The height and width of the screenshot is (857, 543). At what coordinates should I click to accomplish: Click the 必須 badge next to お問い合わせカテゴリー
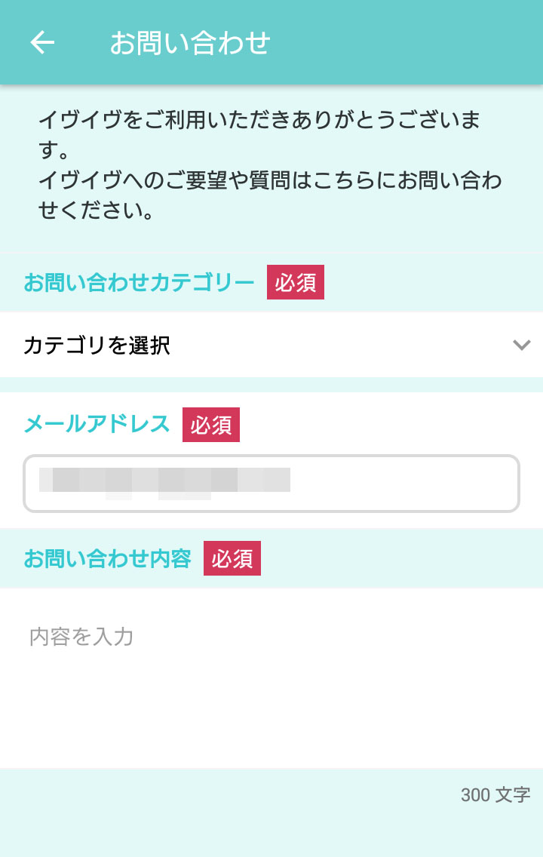point(296,282)
